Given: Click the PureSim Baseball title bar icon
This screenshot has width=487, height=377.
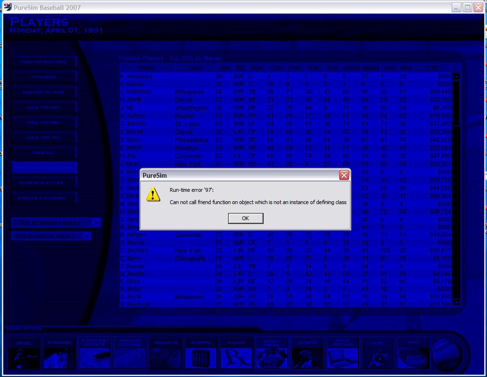Looking at the screenshot, I should pos(8,7).
